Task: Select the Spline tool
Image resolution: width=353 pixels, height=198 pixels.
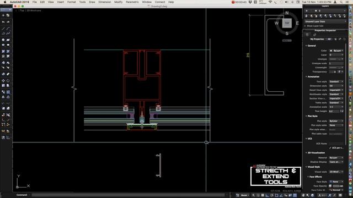Action: pyautogui.click(x=8, y=33)
